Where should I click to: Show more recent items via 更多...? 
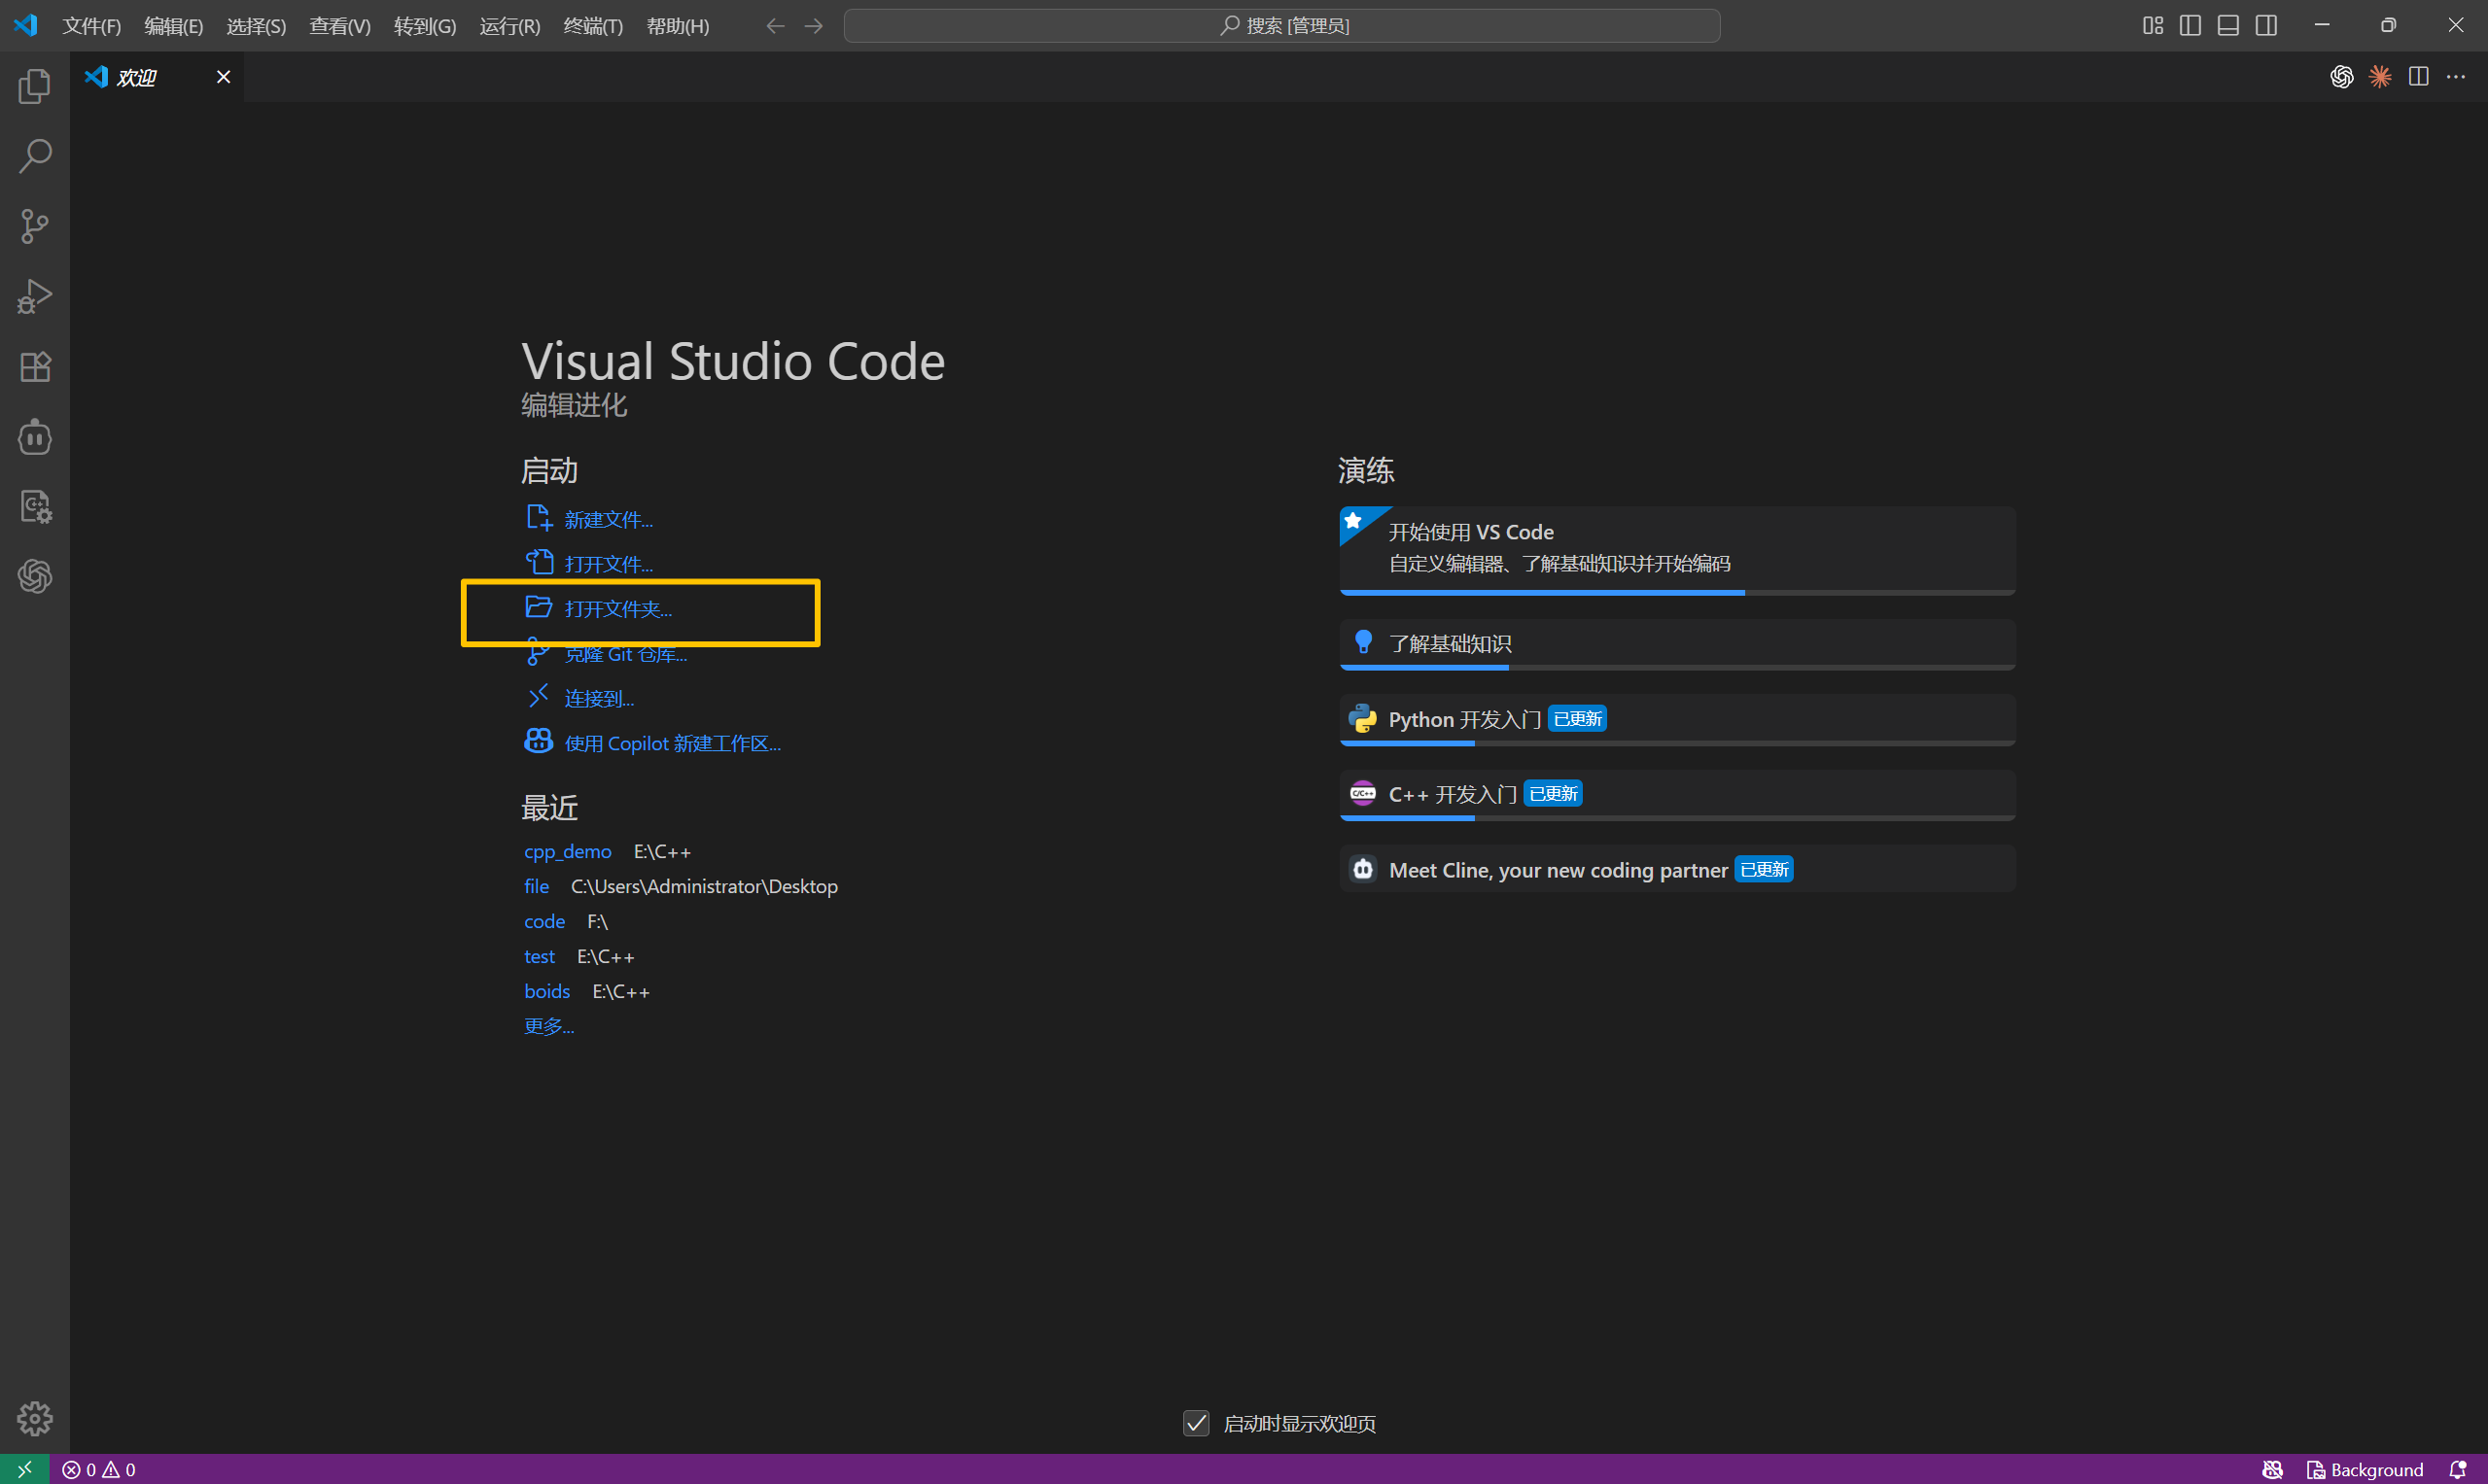[x=549, y=1026]
